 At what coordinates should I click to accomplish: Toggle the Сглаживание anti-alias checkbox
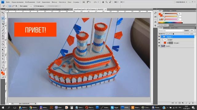(35, 6)
